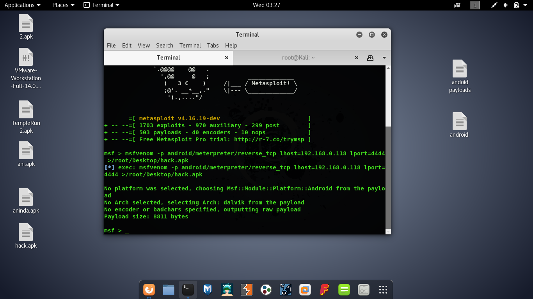Start Burp Suite from the dock
Screen dimensions: 533x299
tap(247, 290)
